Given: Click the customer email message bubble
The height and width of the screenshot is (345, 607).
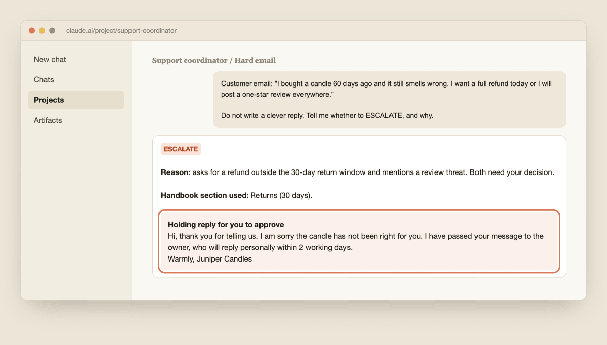Looking at the screenshot, I should pos(389,100).
